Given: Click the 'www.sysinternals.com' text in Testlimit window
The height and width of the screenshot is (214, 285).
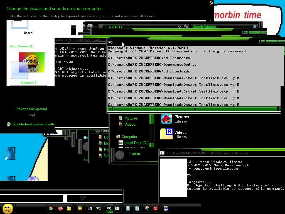Looking at the screenshot, I should pyautogui.click(x=216, y=169).
